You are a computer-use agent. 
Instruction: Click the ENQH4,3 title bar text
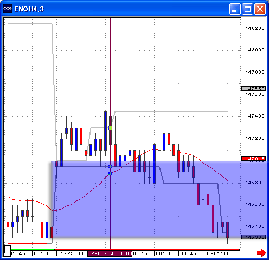click(29, 9)
